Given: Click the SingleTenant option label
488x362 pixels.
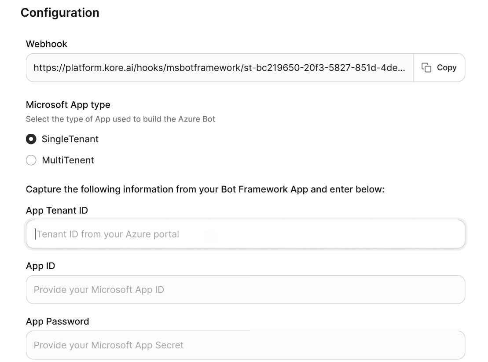Looking at the screenshot, I should (70, 139).
